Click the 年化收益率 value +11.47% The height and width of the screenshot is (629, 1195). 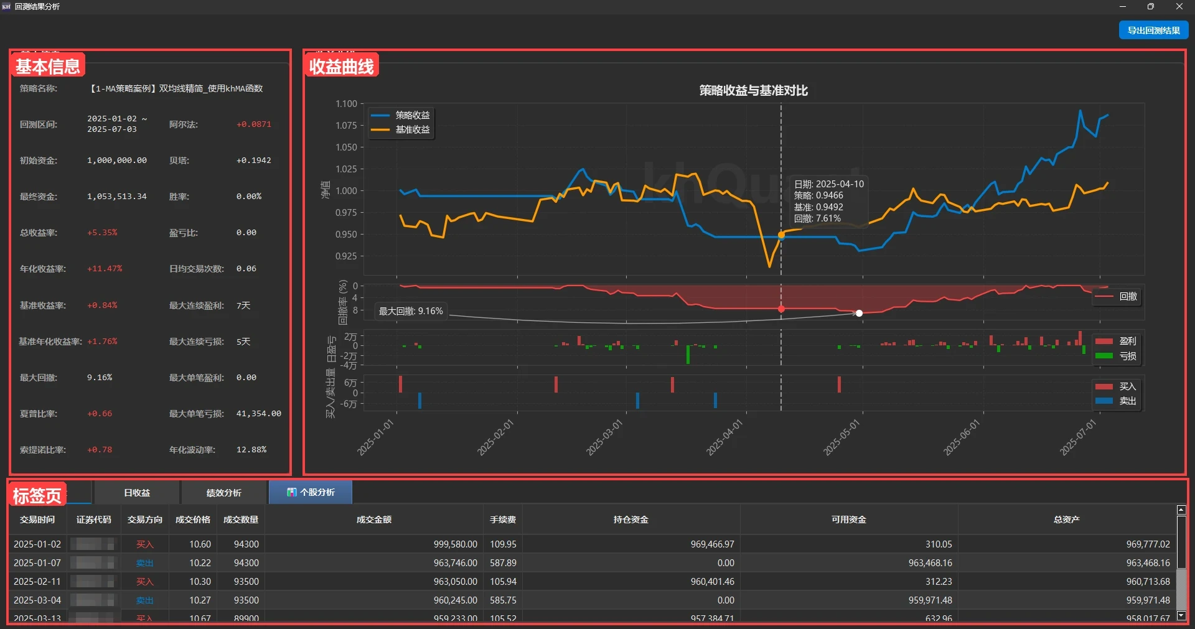105,269
